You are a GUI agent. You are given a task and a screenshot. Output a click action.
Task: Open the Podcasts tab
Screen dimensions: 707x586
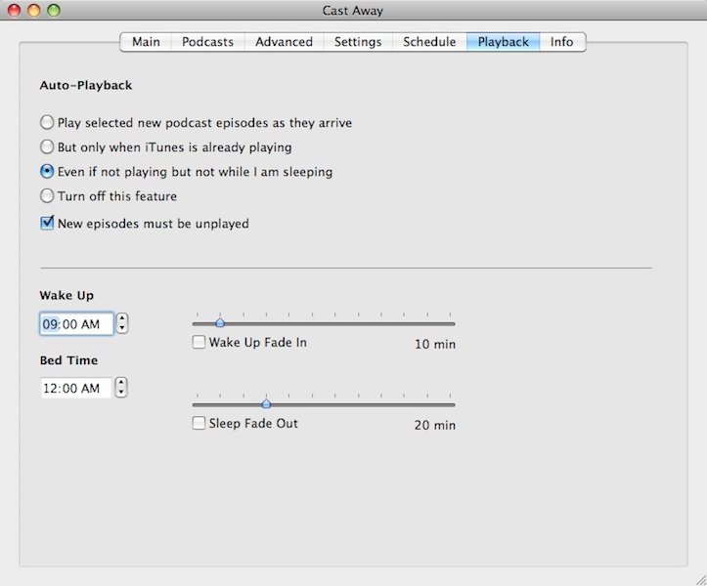207,42
